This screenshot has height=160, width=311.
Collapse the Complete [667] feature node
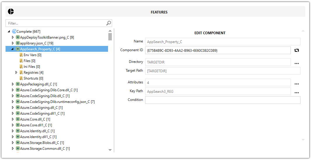[9, 31]
